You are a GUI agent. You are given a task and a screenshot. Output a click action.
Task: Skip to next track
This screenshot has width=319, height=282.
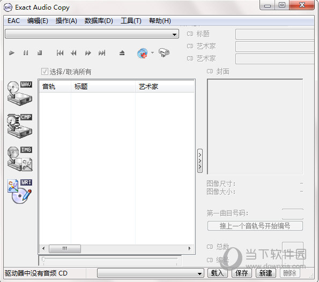[x=102, y=53]
